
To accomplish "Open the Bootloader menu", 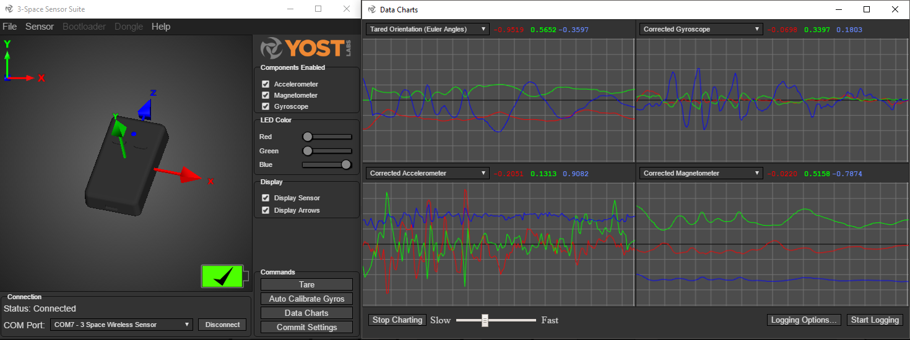I will coord(84,27).
